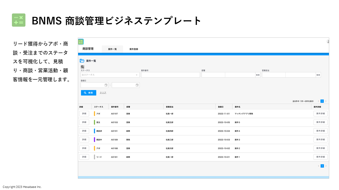Image resolution: width=339 pixels, height=190 pixels.
Task: Click the 社員三郎 sales rep cell
Action: (169, 140)
